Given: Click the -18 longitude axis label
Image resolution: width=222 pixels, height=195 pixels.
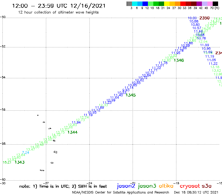Looking at the screenshot, I should tap(176, 183).
